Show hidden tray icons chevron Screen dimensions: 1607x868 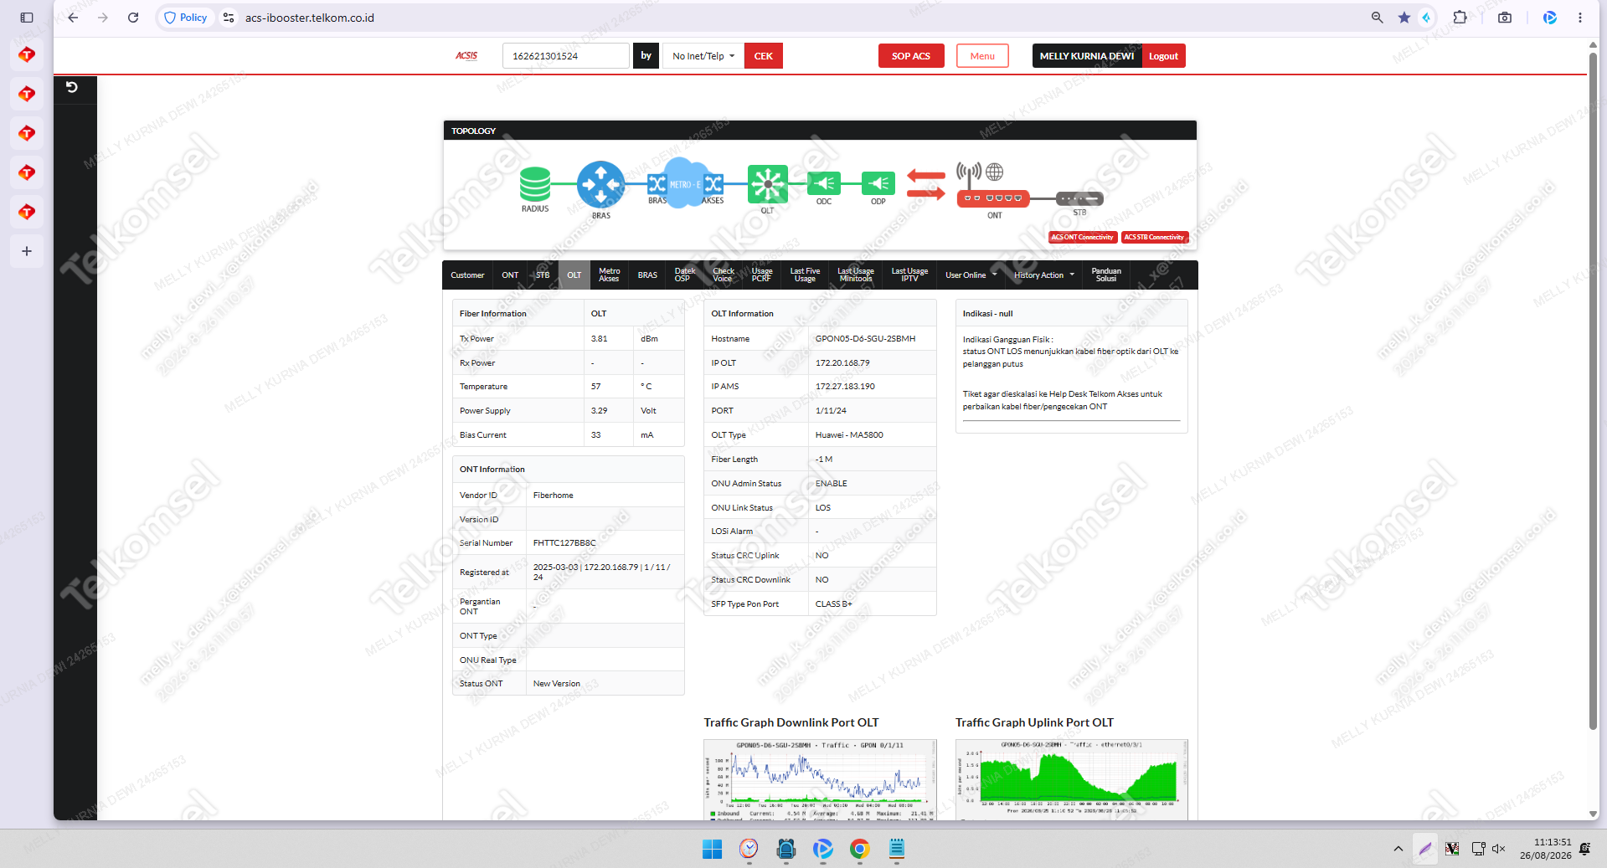1398,849
